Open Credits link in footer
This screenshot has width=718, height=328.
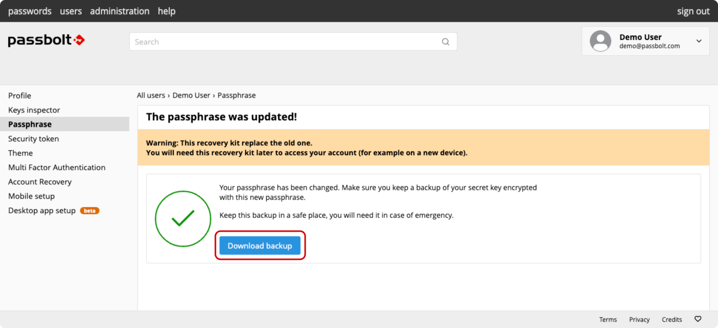tap(672, 319)
